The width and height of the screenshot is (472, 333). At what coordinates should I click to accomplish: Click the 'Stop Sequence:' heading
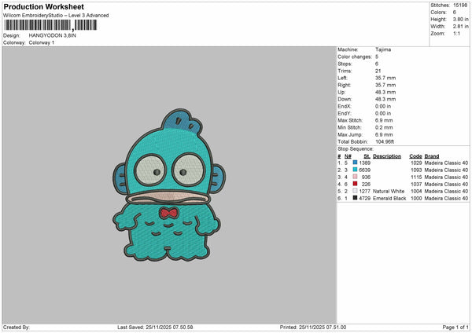coord(356,148)
